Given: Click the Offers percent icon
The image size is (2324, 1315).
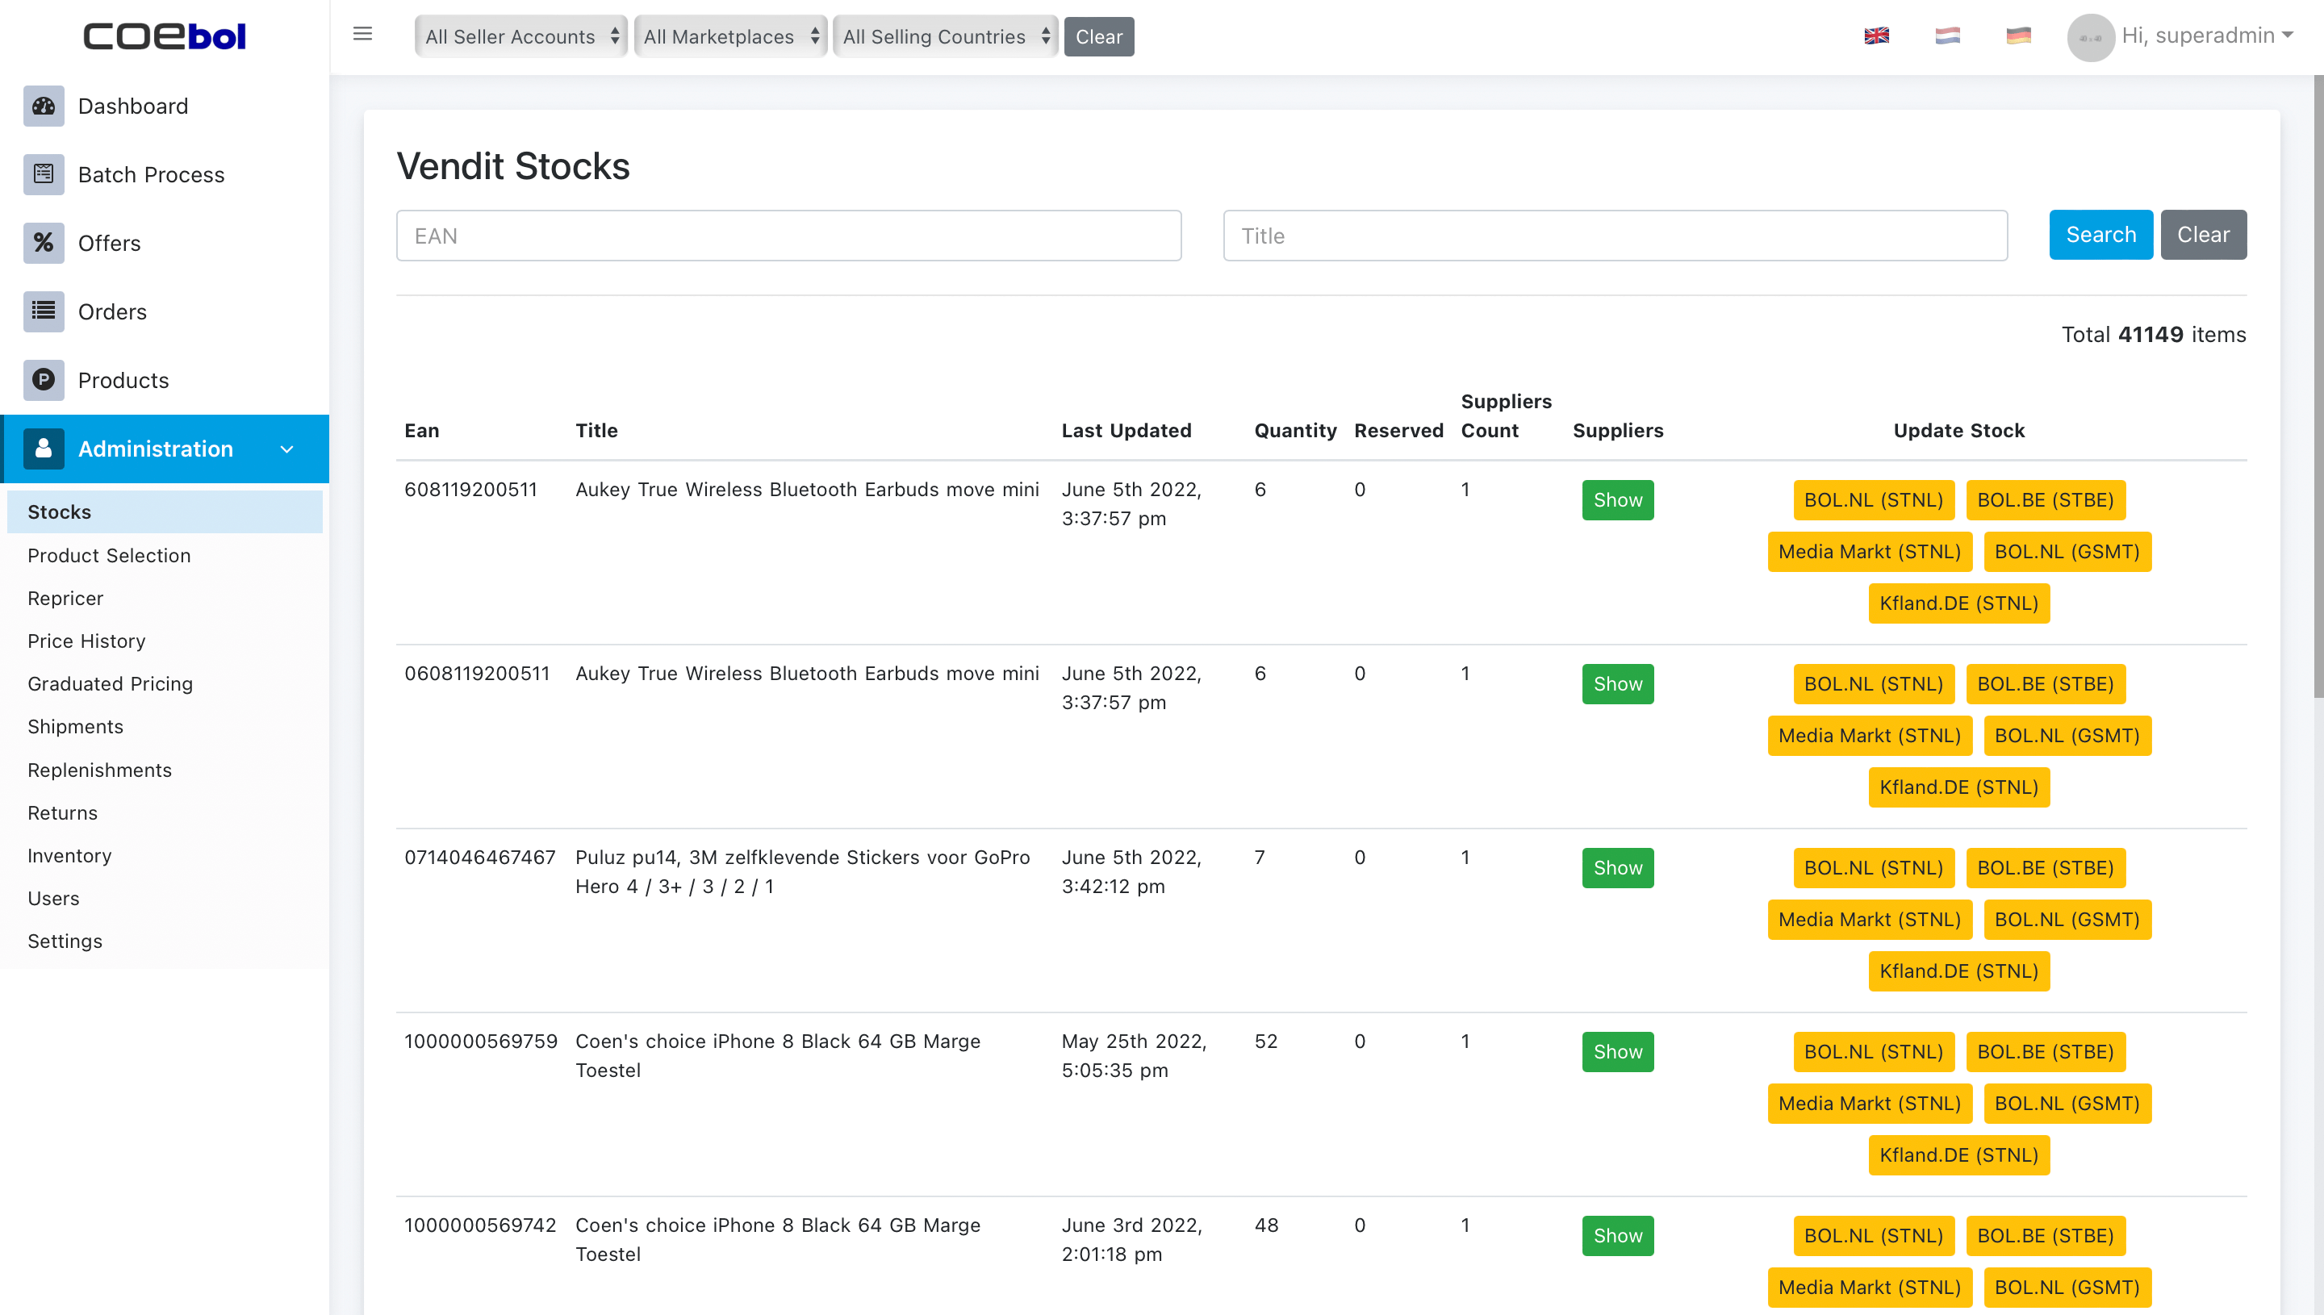Looking at the screenshot, I should pyautogui.click(x=44, y=243).
